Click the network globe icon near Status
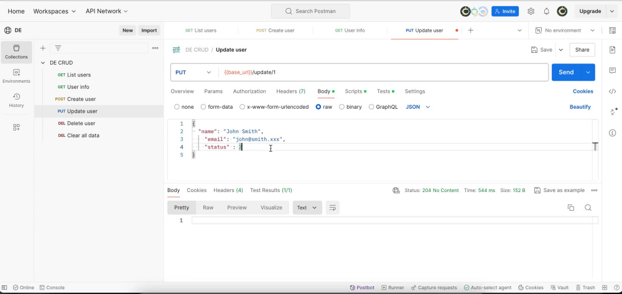The image size is (622, 294). 396,191
